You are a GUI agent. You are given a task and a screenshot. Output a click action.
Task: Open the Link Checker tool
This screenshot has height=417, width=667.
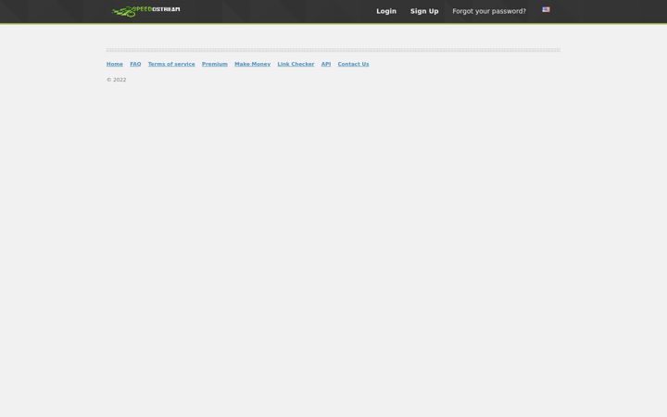pos(296,64)
